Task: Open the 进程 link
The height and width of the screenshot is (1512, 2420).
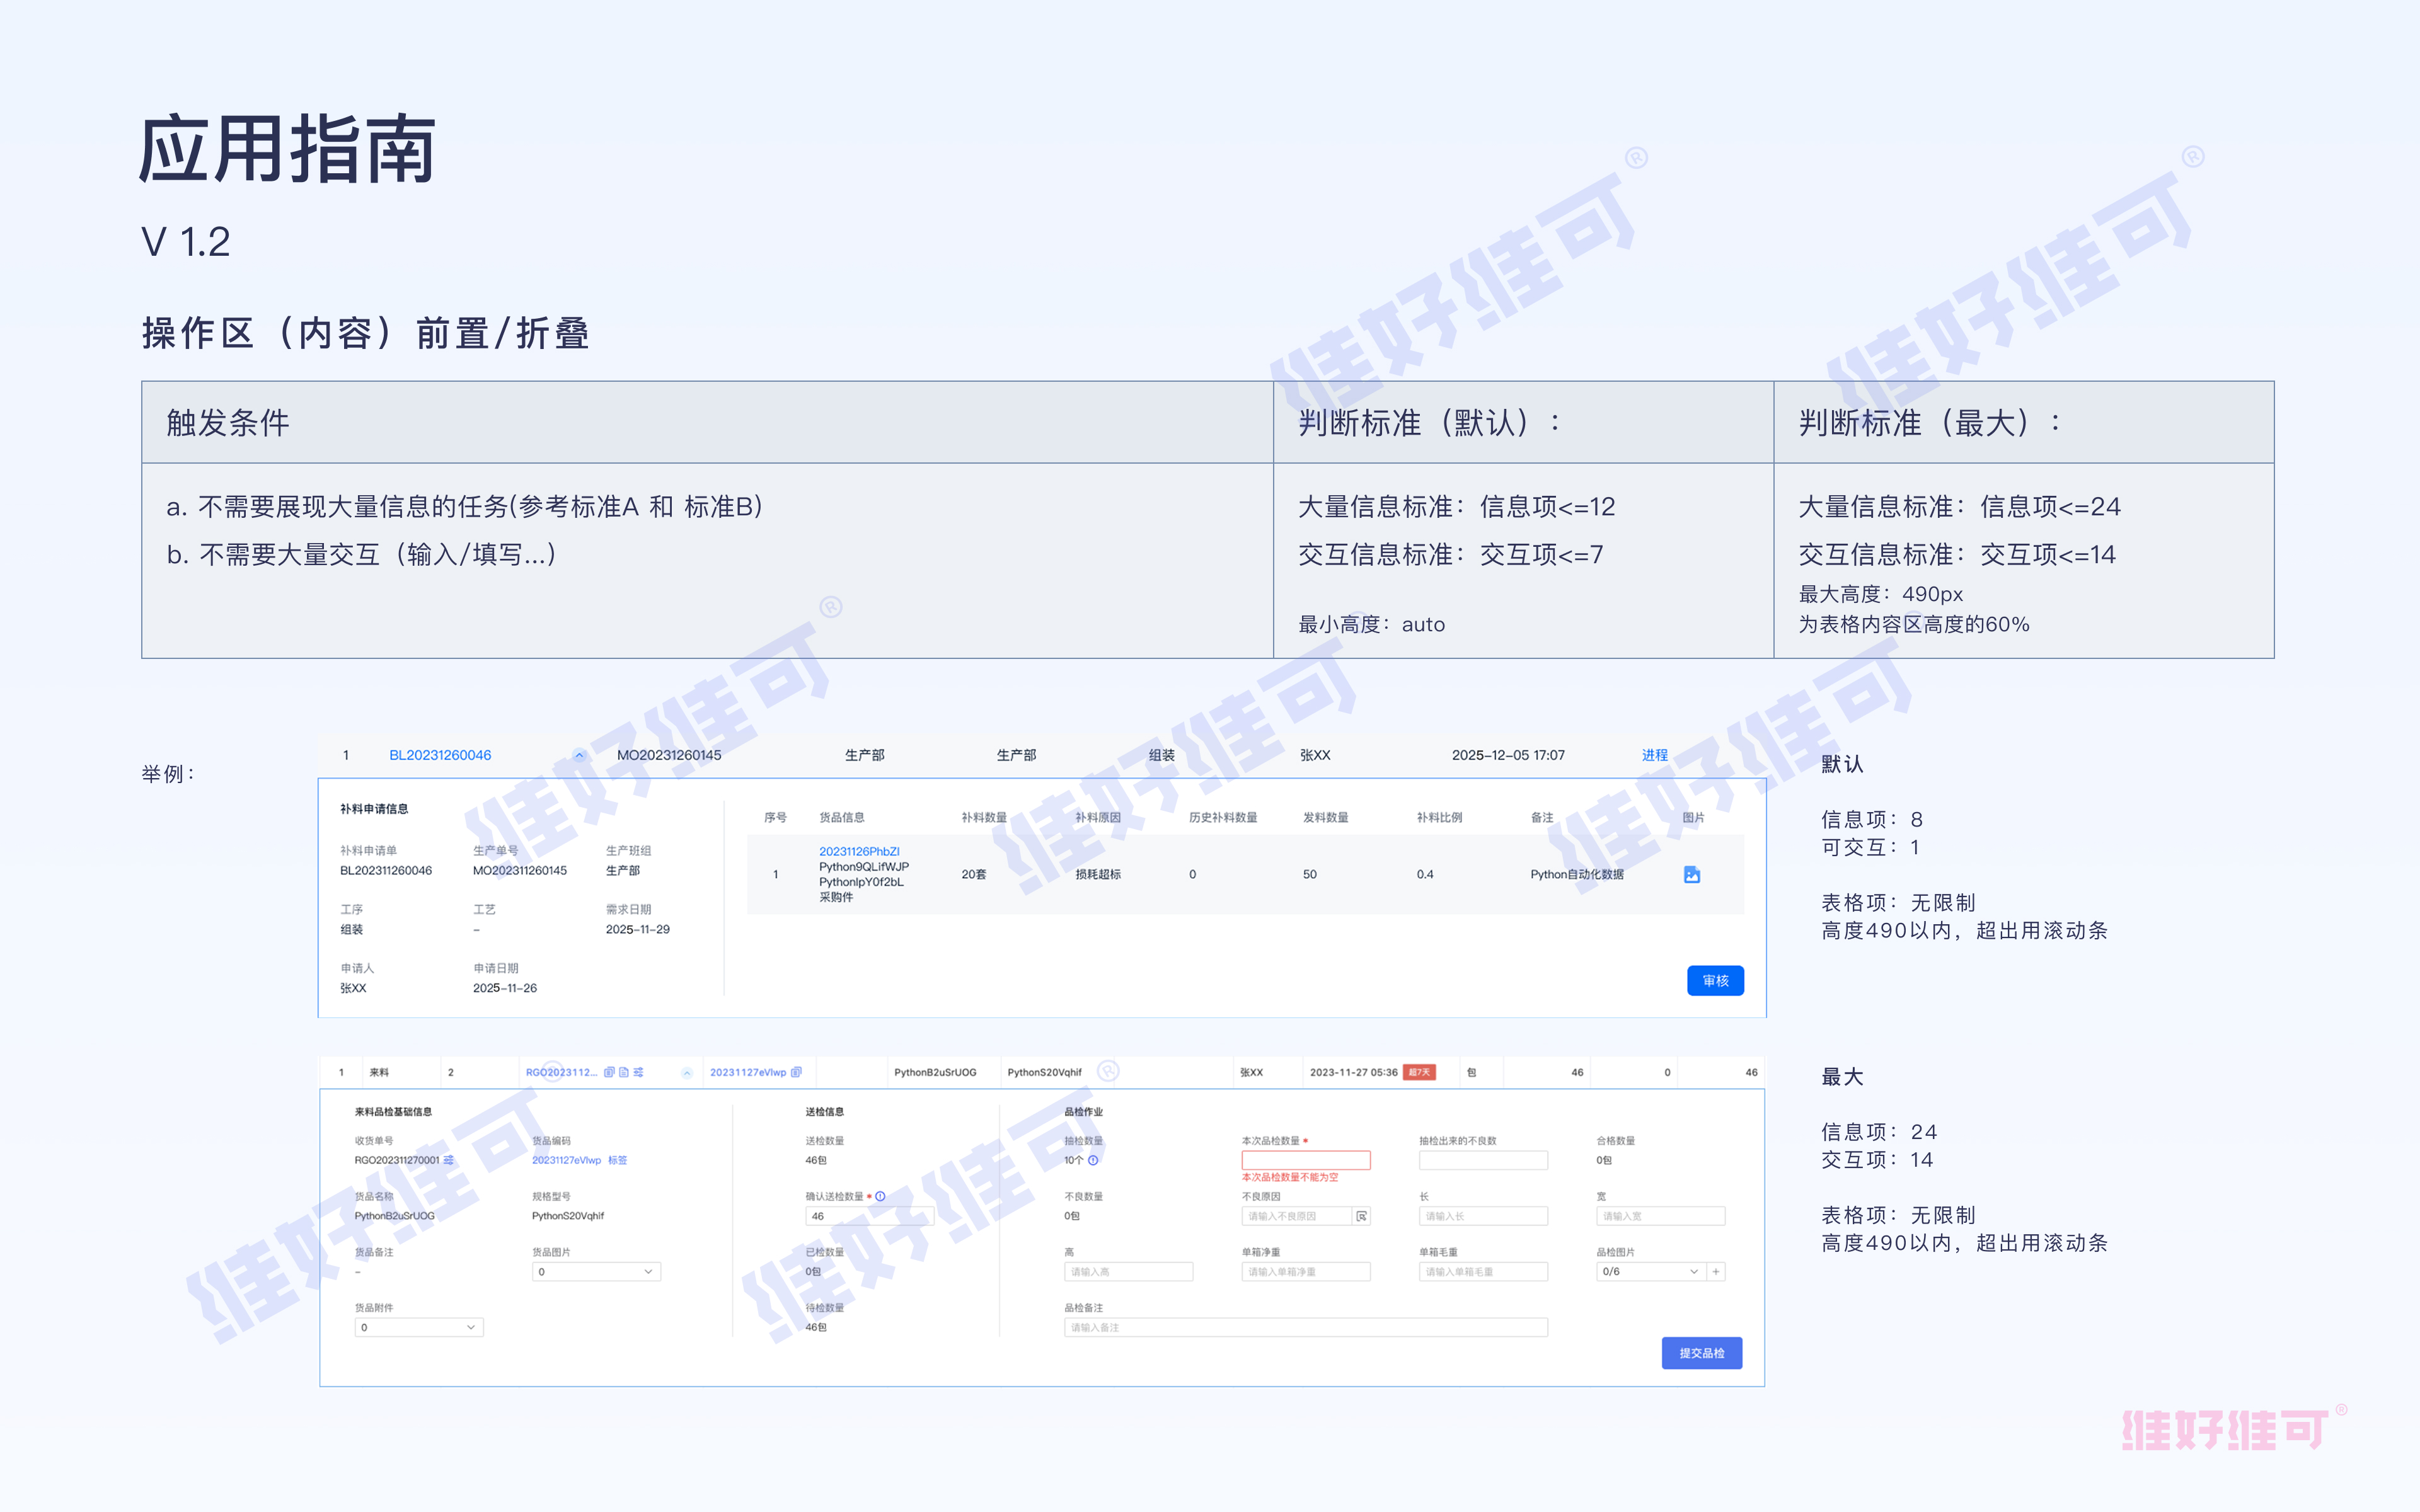Action: click(x=1655, y=754)
